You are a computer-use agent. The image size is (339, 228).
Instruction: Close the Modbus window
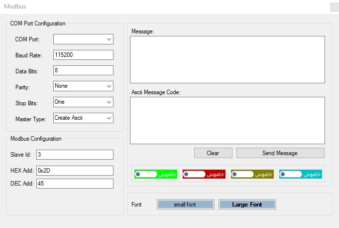click(x=335, y=7)
